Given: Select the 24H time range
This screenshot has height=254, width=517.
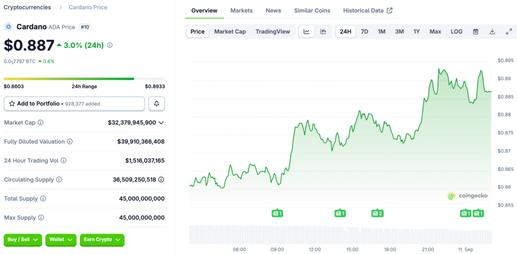Looking at the screenshot, I should (x=345, y=32).
